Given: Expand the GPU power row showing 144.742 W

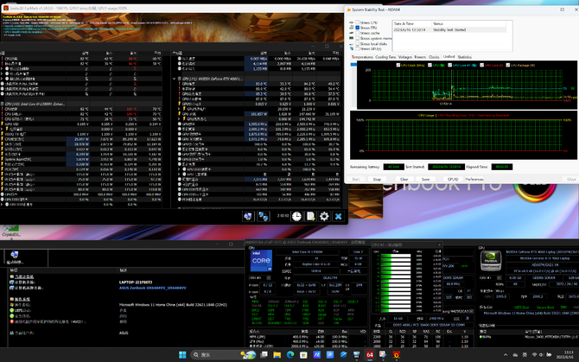Looking at the screenshot, I should click(180, 119).
